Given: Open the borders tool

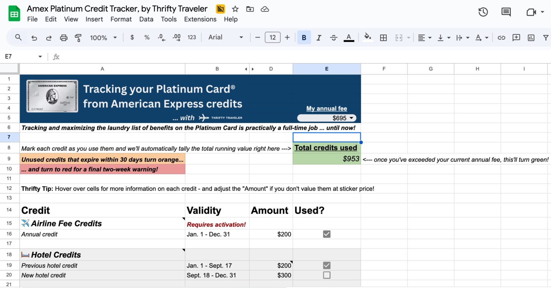Looking at the screenshot, I should pos(383,37).
